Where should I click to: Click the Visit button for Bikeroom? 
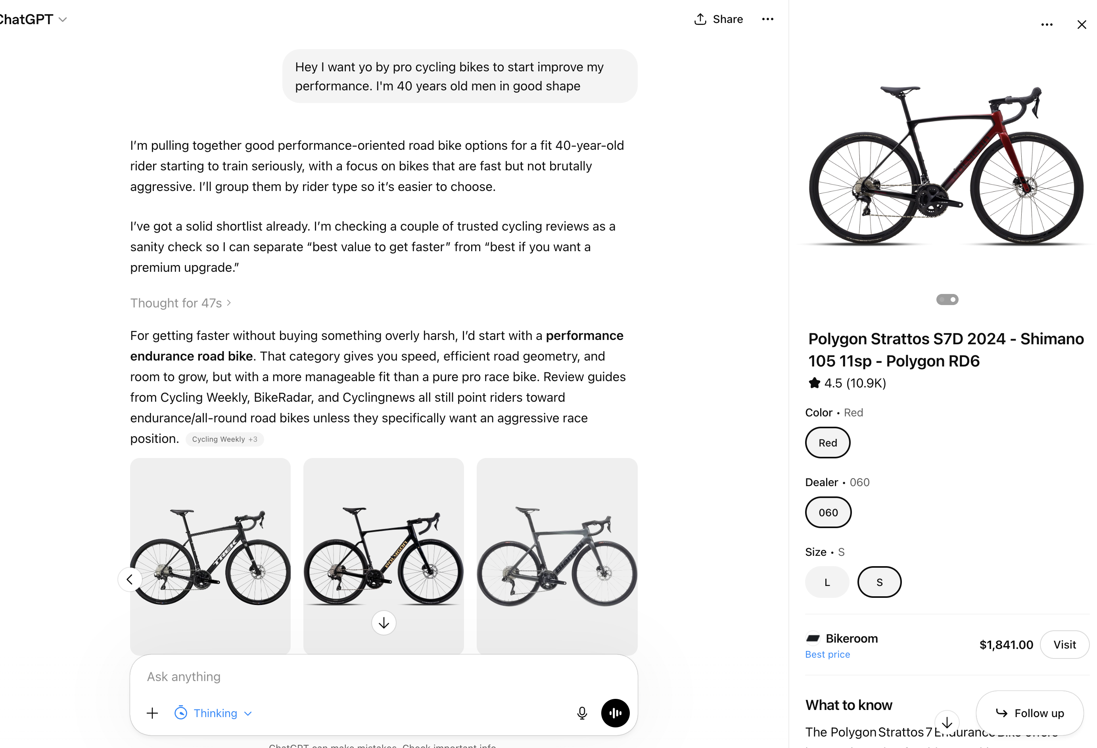pyautogui.click(x=1064, y=644)
